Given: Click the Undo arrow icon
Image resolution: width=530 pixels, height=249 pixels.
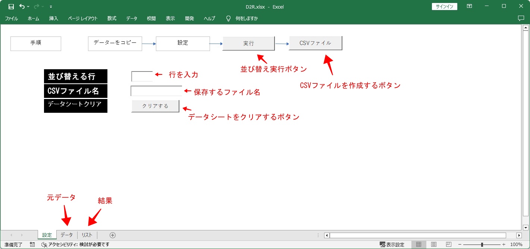Looking at the screenshot, I should pyautogui.click(x=22, y=6).
